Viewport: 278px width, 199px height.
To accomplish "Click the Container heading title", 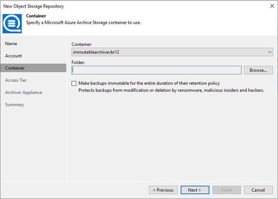I will 36,16.
